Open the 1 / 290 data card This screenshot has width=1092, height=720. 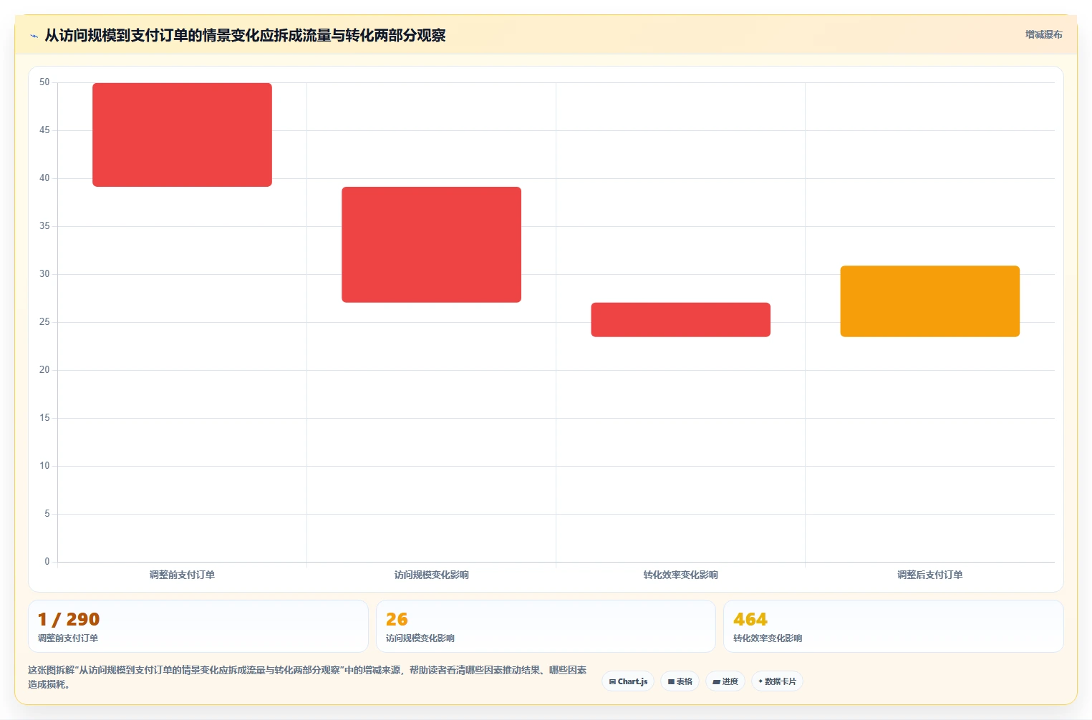tap(198, 626)
